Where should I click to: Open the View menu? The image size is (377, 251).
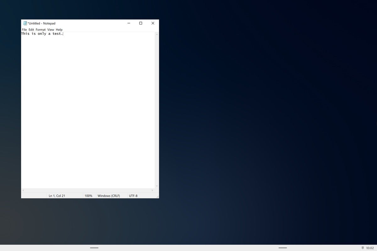(x=51, y=30)
